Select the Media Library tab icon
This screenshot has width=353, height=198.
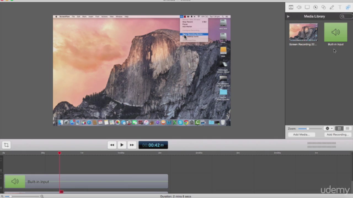point(348,7)
